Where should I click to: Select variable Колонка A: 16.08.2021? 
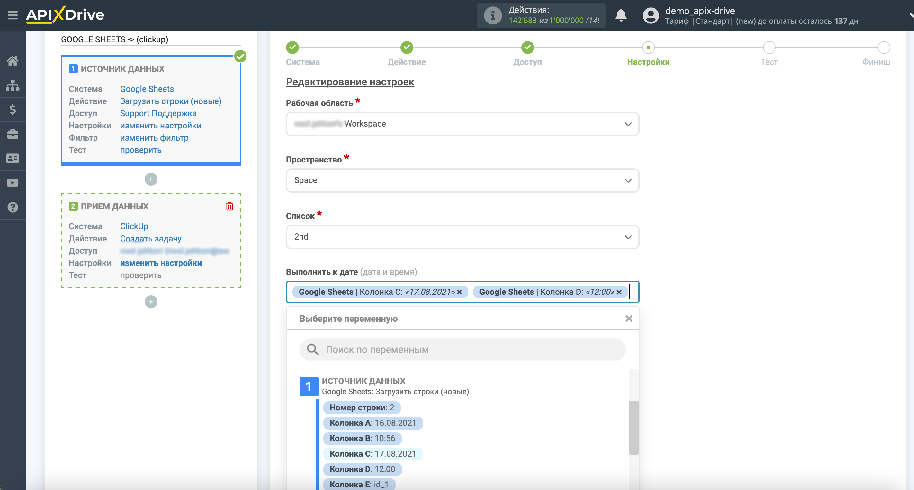[373, 423]
